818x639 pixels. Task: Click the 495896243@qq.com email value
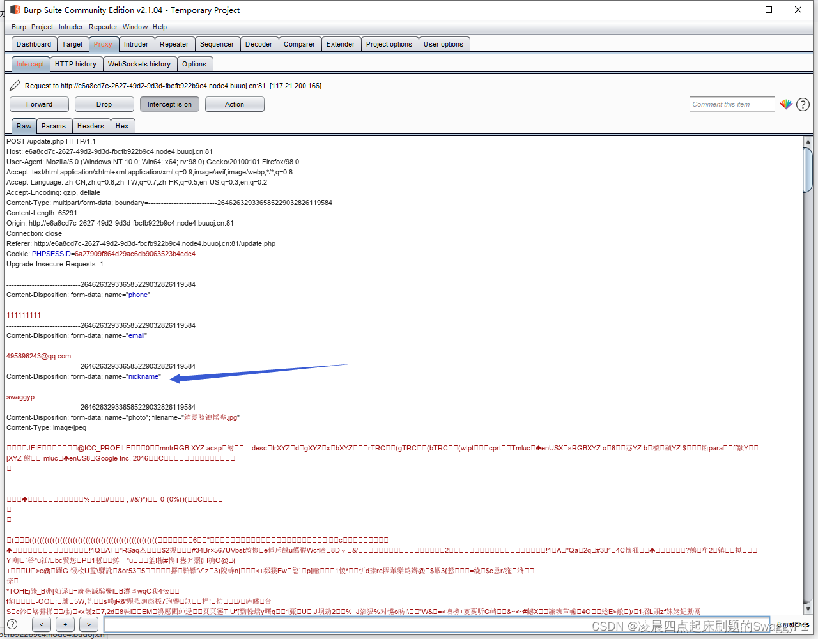[38, 356]
